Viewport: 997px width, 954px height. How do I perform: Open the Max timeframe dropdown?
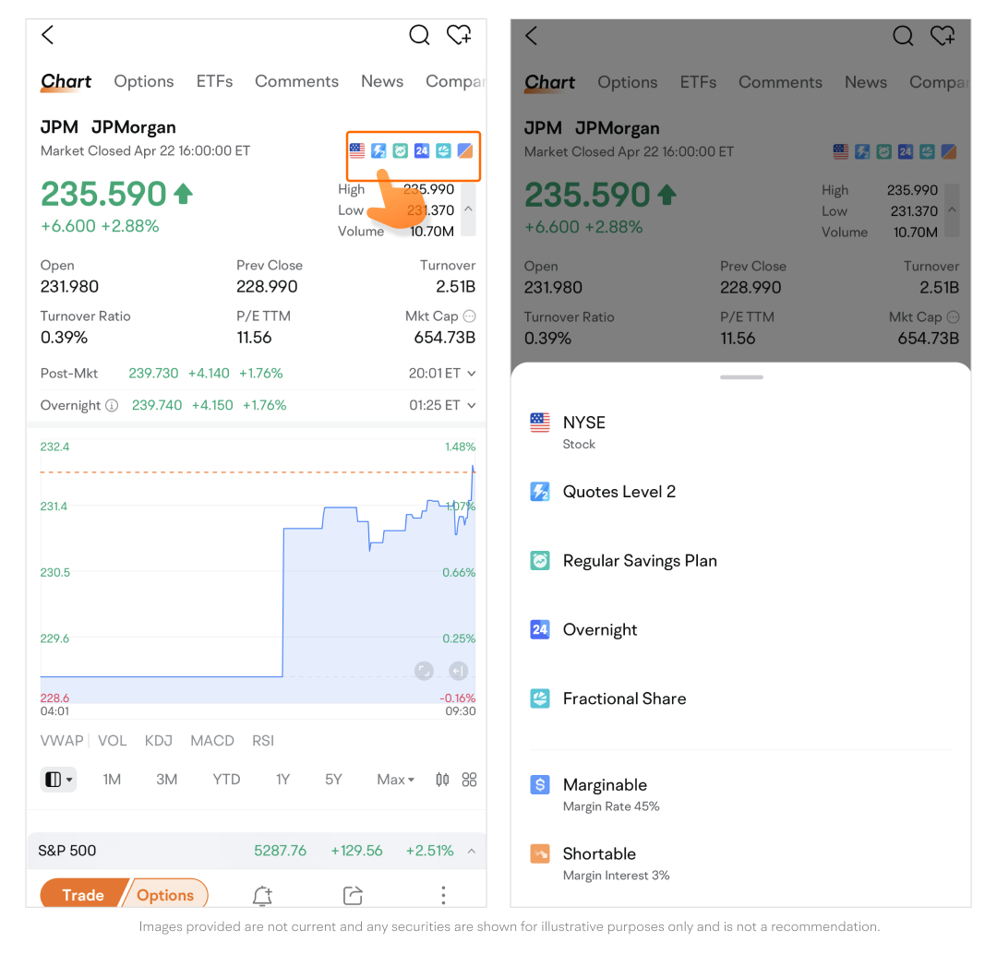coord(395,780)
